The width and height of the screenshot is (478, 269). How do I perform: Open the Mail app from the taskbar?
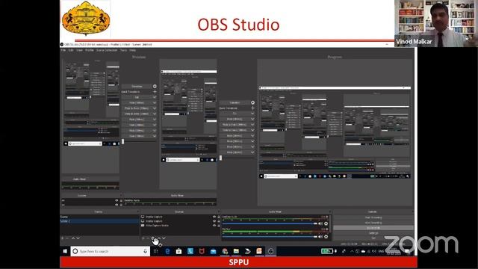point(213,251)
